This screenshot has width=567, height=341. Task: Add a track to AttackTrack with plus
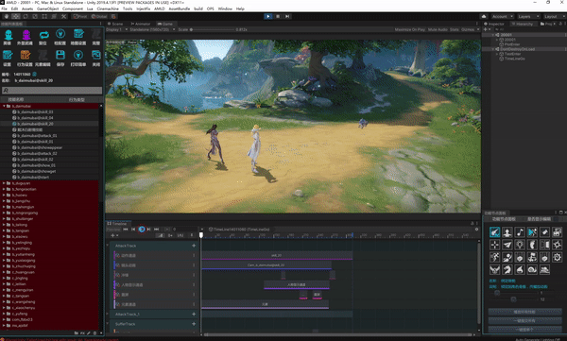coord(194,246)
